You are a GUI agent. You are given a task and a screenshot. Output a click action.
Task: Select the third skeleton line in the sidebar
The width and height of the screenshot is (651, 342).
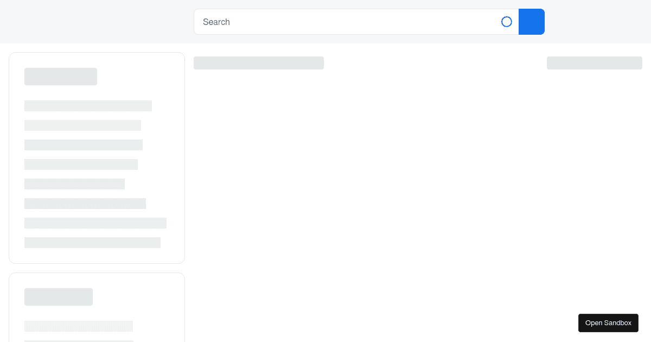tap(84, 145)
